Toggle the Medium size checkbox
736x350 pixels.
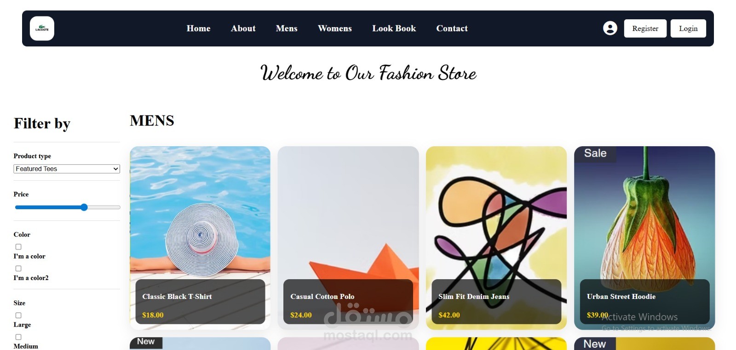tap(18, 337)
